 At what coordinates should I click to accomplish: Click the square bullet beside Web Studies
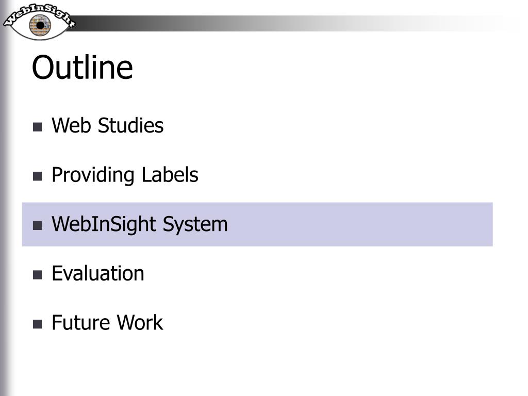(37, 127)
